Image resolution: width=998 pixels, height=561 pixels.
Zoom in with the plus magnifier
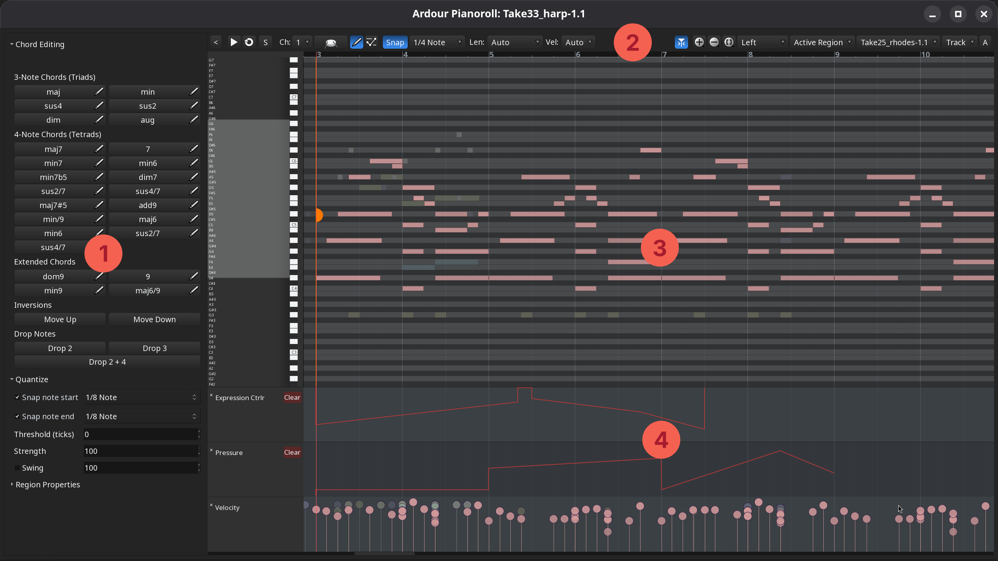coord(699,42)
